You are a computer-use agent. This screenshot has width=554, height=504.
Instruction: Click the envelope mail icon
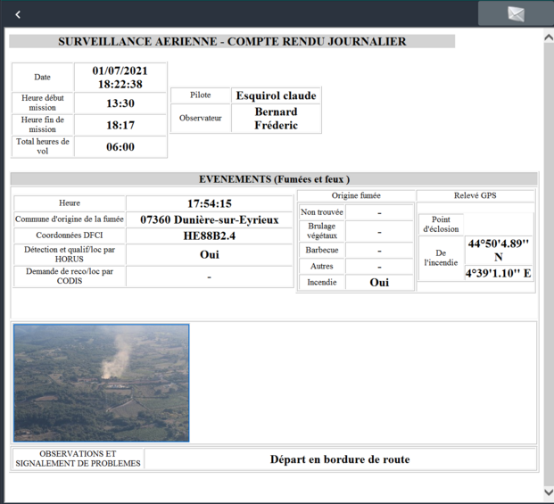(516, 13)
